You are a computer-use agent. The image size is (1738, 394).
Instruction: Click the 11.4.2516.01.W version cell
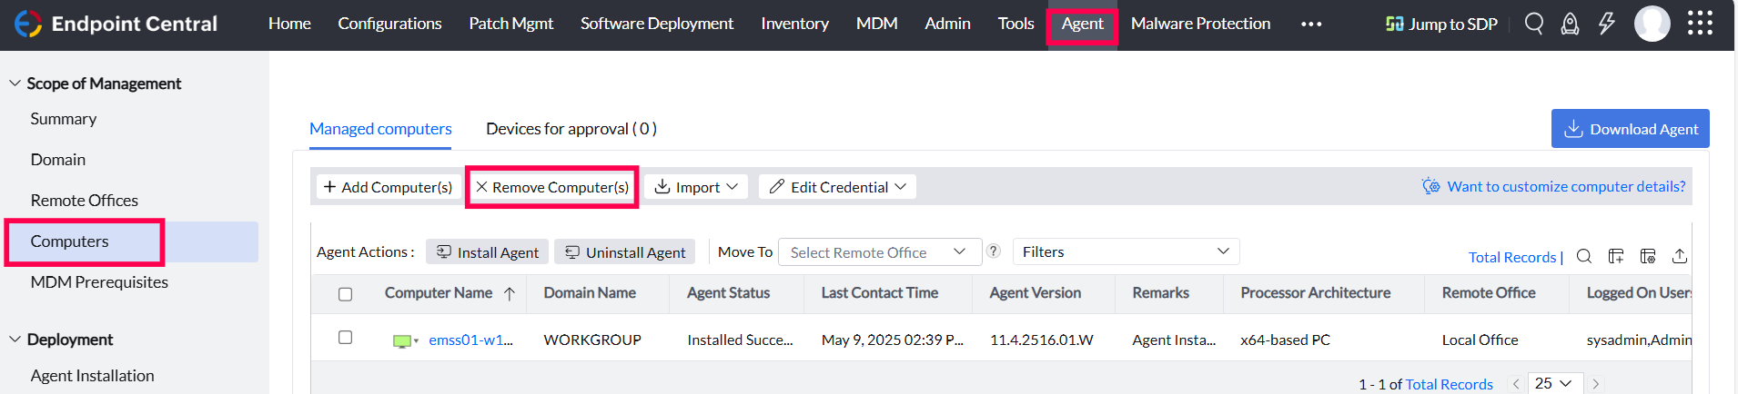point(1042,340)
